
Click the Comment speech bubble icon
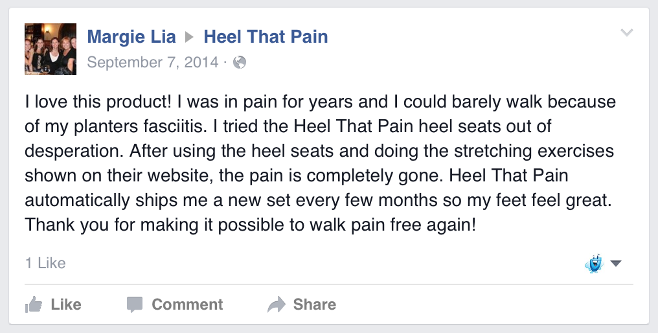135,304
